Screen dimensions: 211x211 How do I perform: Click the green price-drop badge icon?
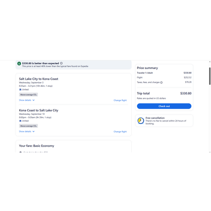point(19,64)
